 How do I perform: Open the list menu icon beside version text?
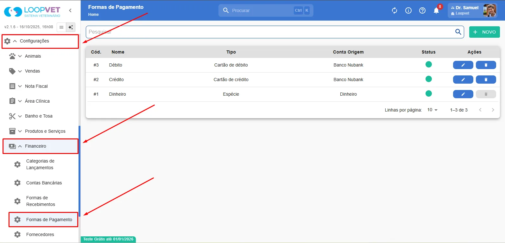point(61,27)
